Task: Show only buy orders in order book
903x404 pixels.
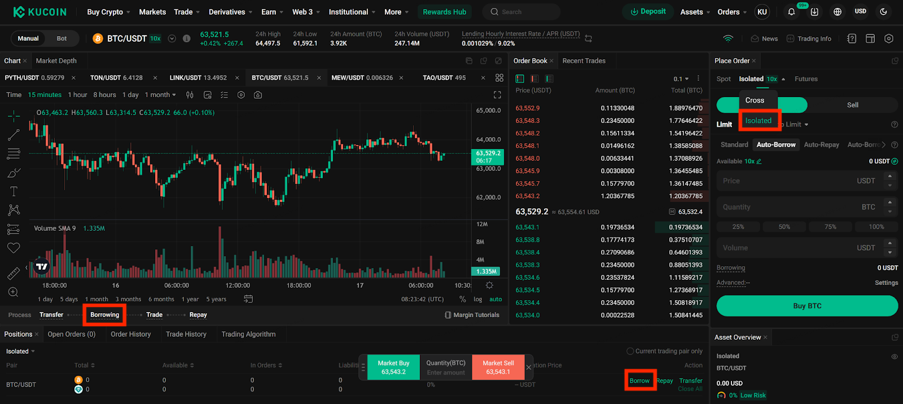Action: [x=549, y=79]
